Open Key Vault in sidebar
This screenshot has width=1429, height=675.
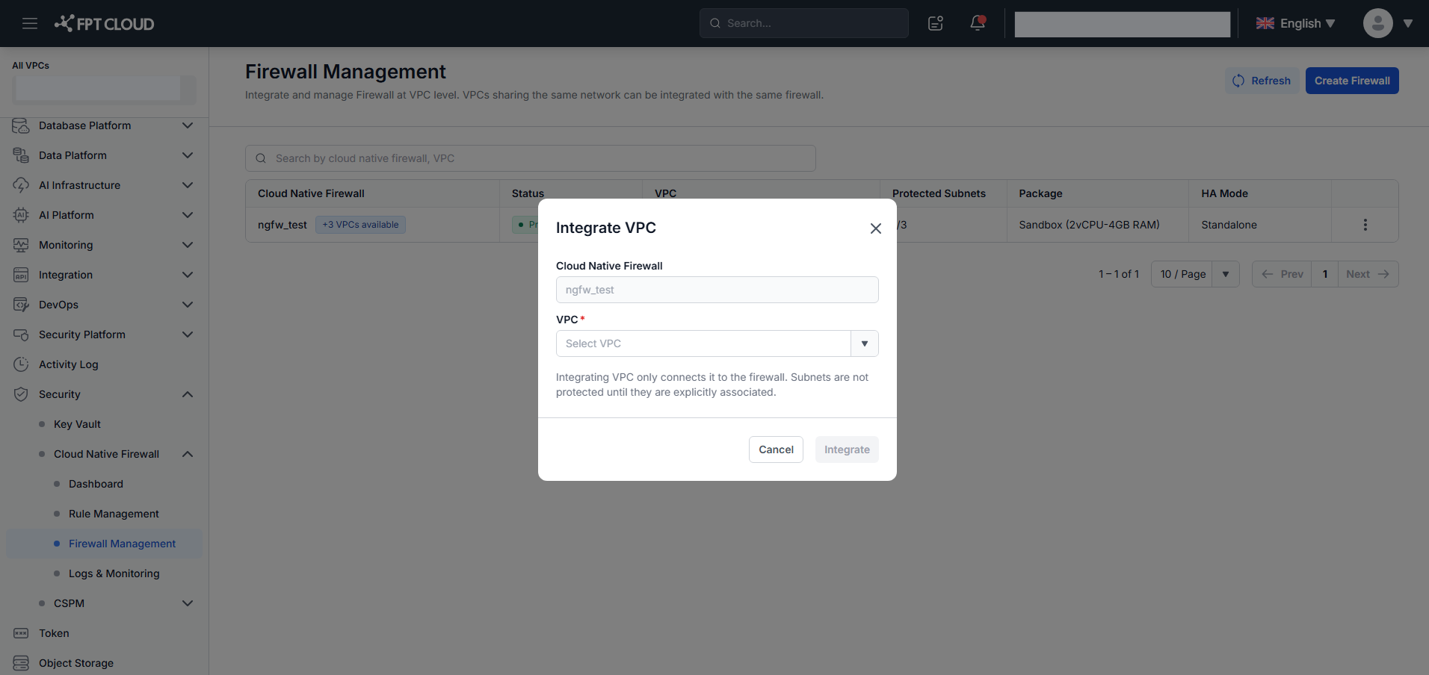(x=77, y=424)
